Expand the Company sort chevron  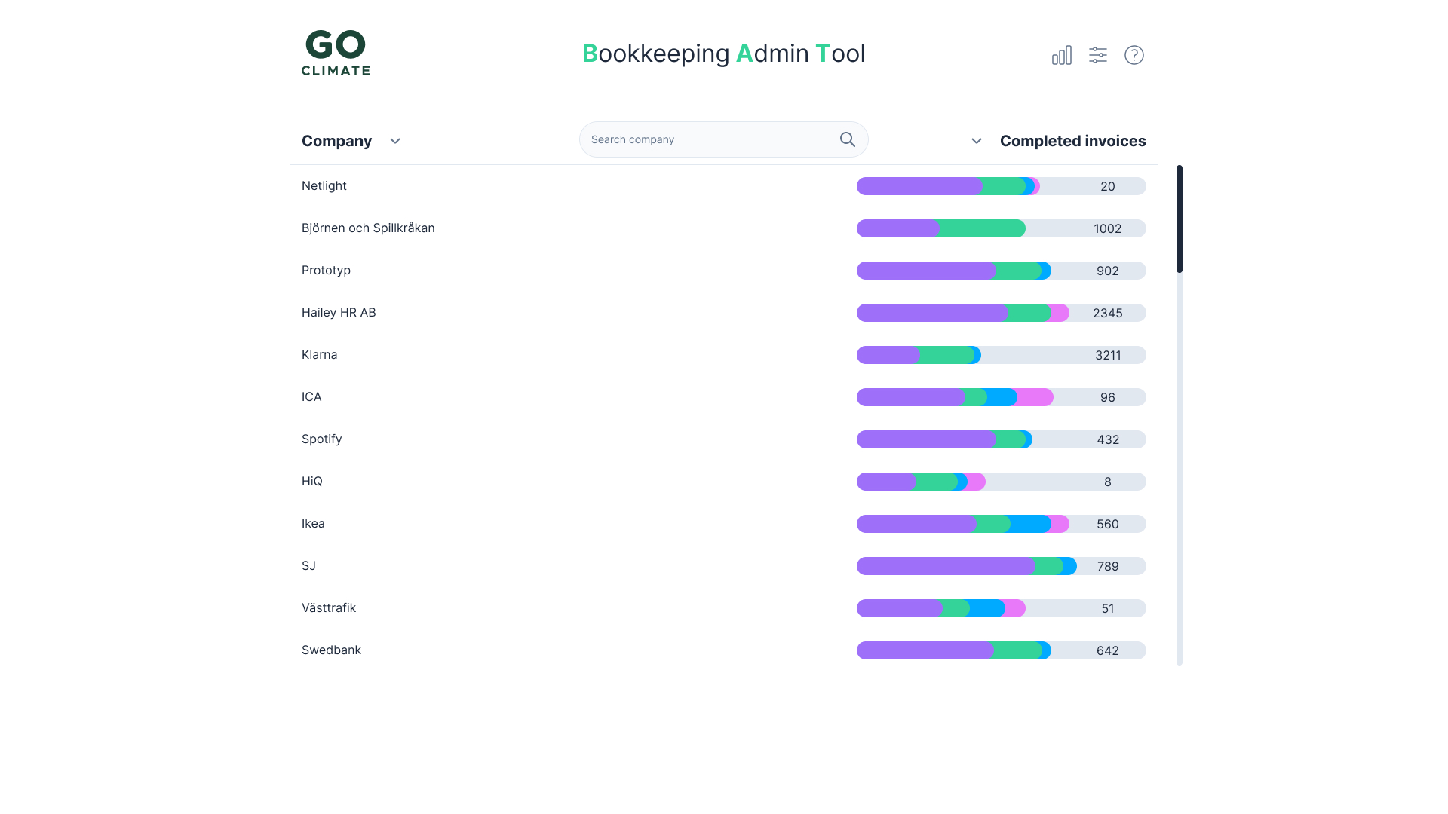coord(394,141)
